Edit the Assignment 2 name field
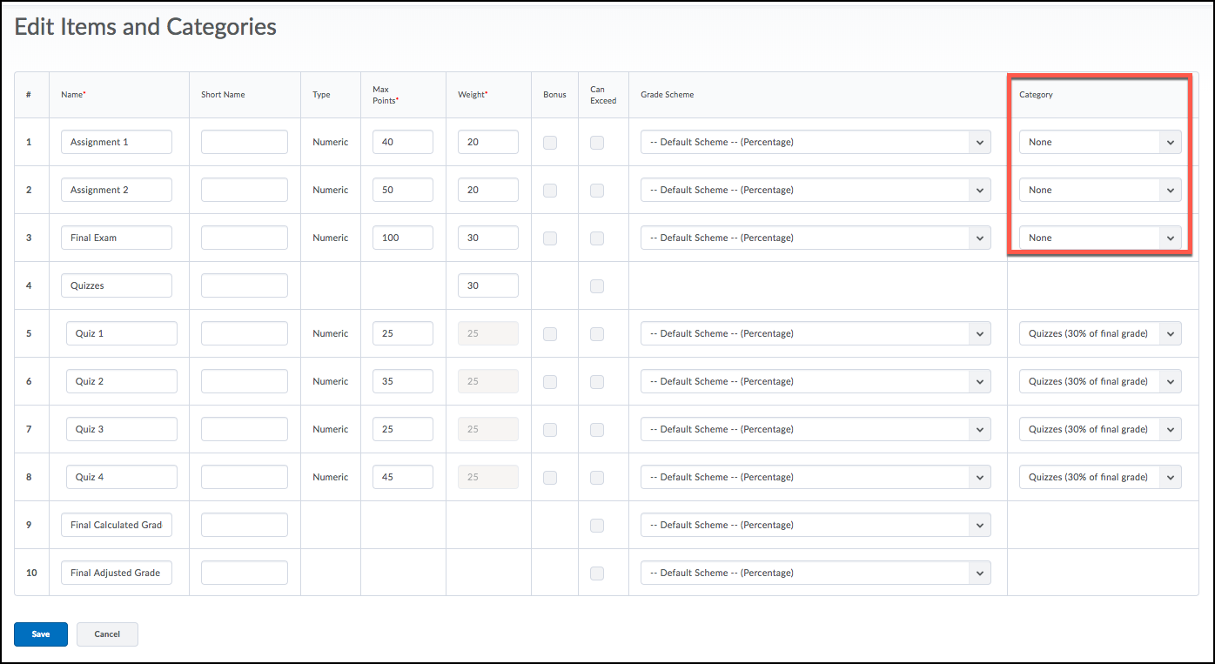The width and height of the screenshot is (1215, 664). click(x=117, y=190)
